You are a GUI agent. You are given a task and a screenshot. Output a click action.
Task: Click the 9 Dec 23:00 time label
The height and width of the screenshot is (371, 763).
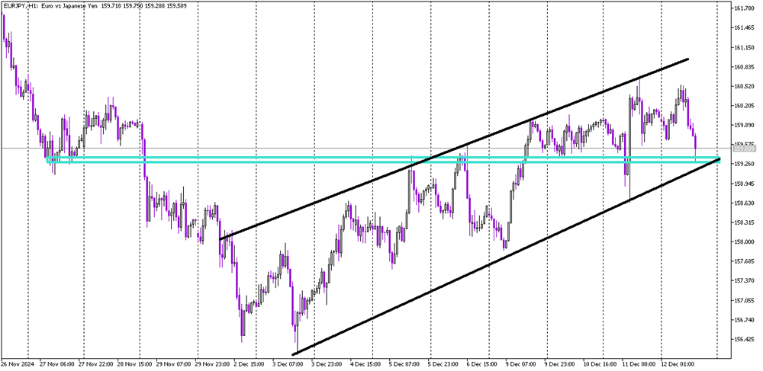559,363
